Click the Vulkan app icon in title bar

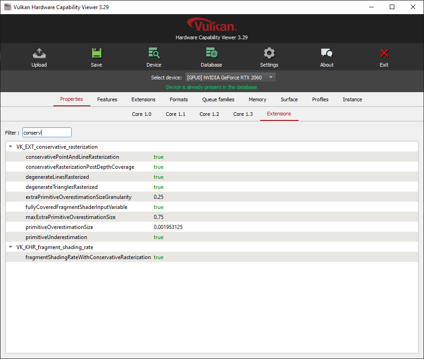pyautogui.click(x=8, y=7)
